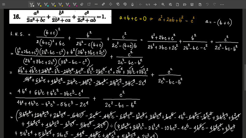Screen dimensions: 246x138
Task: Switch to the orange-gold pen
Action: 61,5
